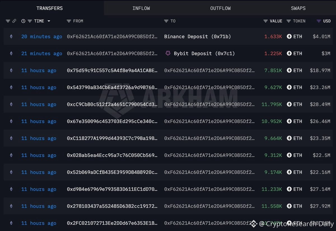Open sender address 0x2FC021072713Ee2DDd67e6353E1B

pos(112,223)
